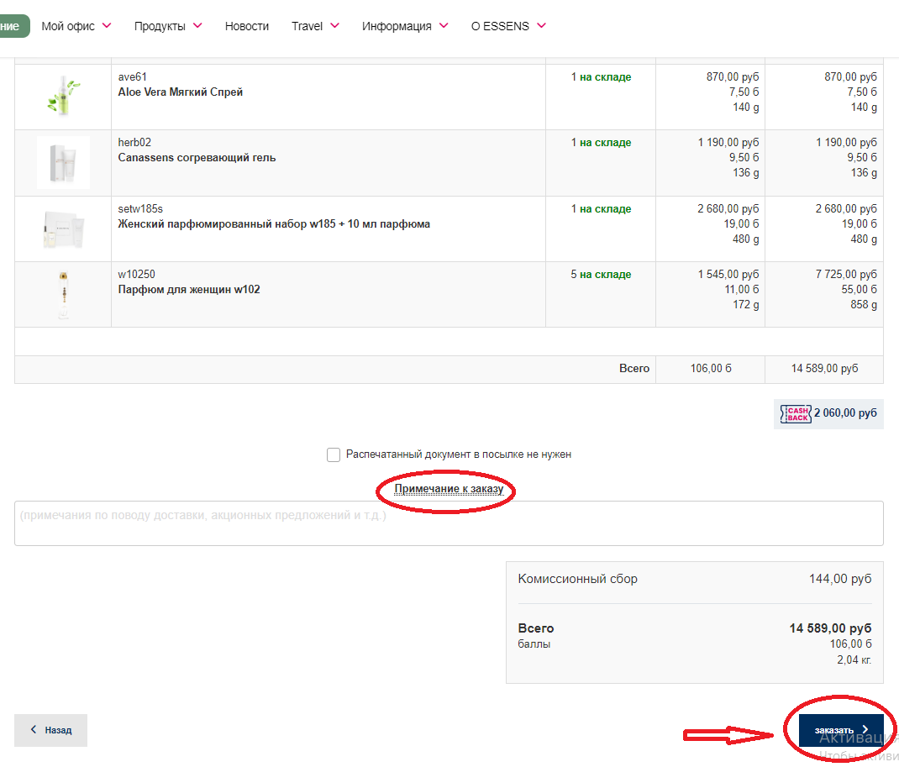Click the Canassens warming gel product image

[x=63, y=162]
